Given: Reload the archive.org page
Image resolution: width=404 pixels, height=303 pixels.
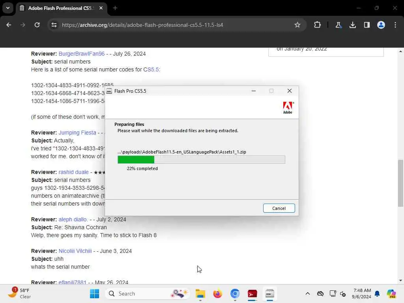Looking at the screenshot, I should coord(37,25).
